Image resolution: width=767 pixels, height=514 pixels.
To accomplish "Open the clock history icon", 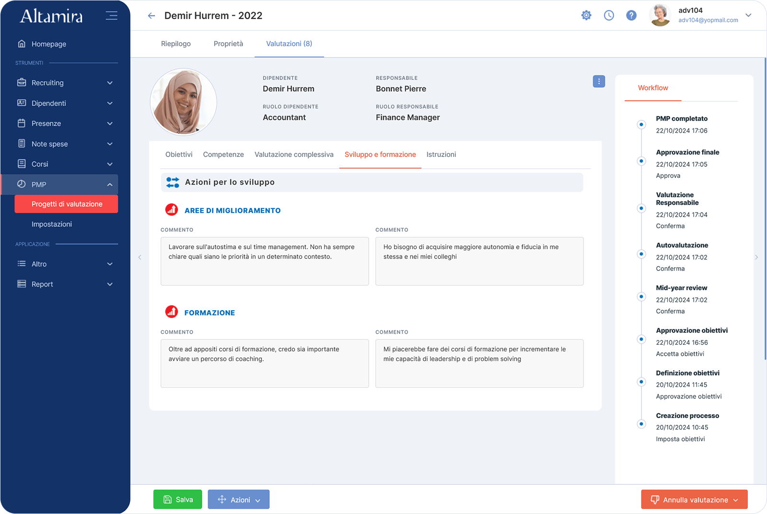I will coord(609,15).
